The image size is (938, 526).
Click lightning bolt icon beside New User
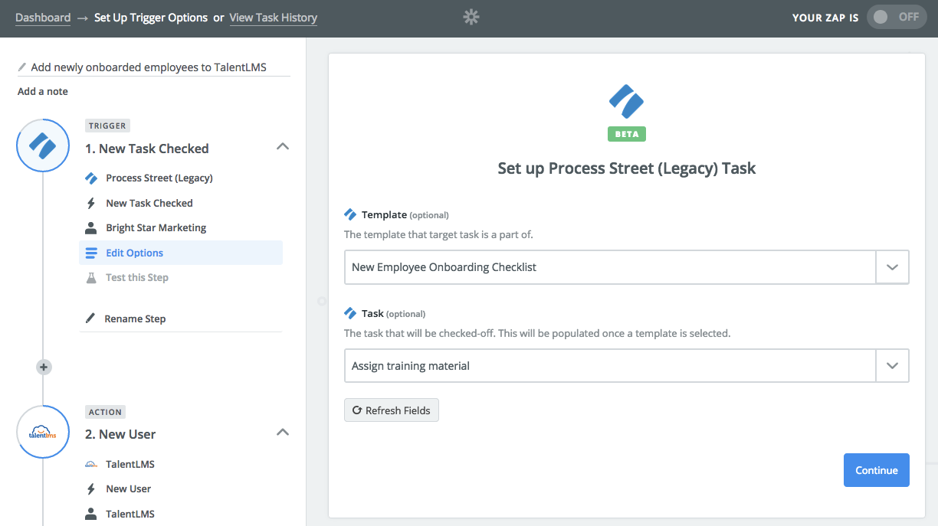pos(91,488)
